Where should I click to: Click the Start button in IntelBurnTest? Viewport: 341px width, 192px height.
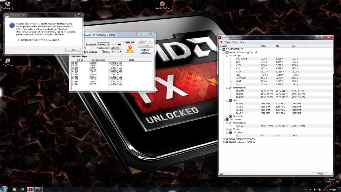[142, 42]
